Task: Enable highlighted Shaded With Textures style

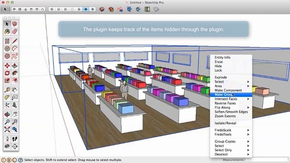Action: point(86,9)
